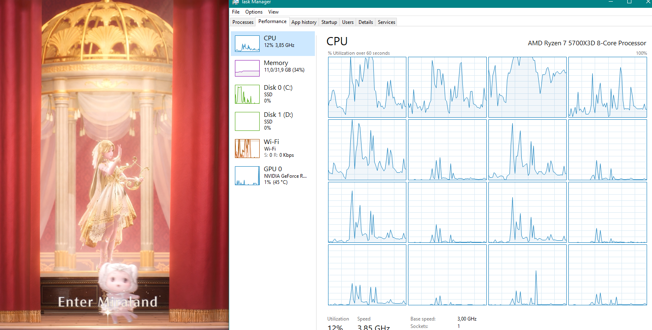Click the 100% graph scale label
652x330 pixels.
pos(641,53)
